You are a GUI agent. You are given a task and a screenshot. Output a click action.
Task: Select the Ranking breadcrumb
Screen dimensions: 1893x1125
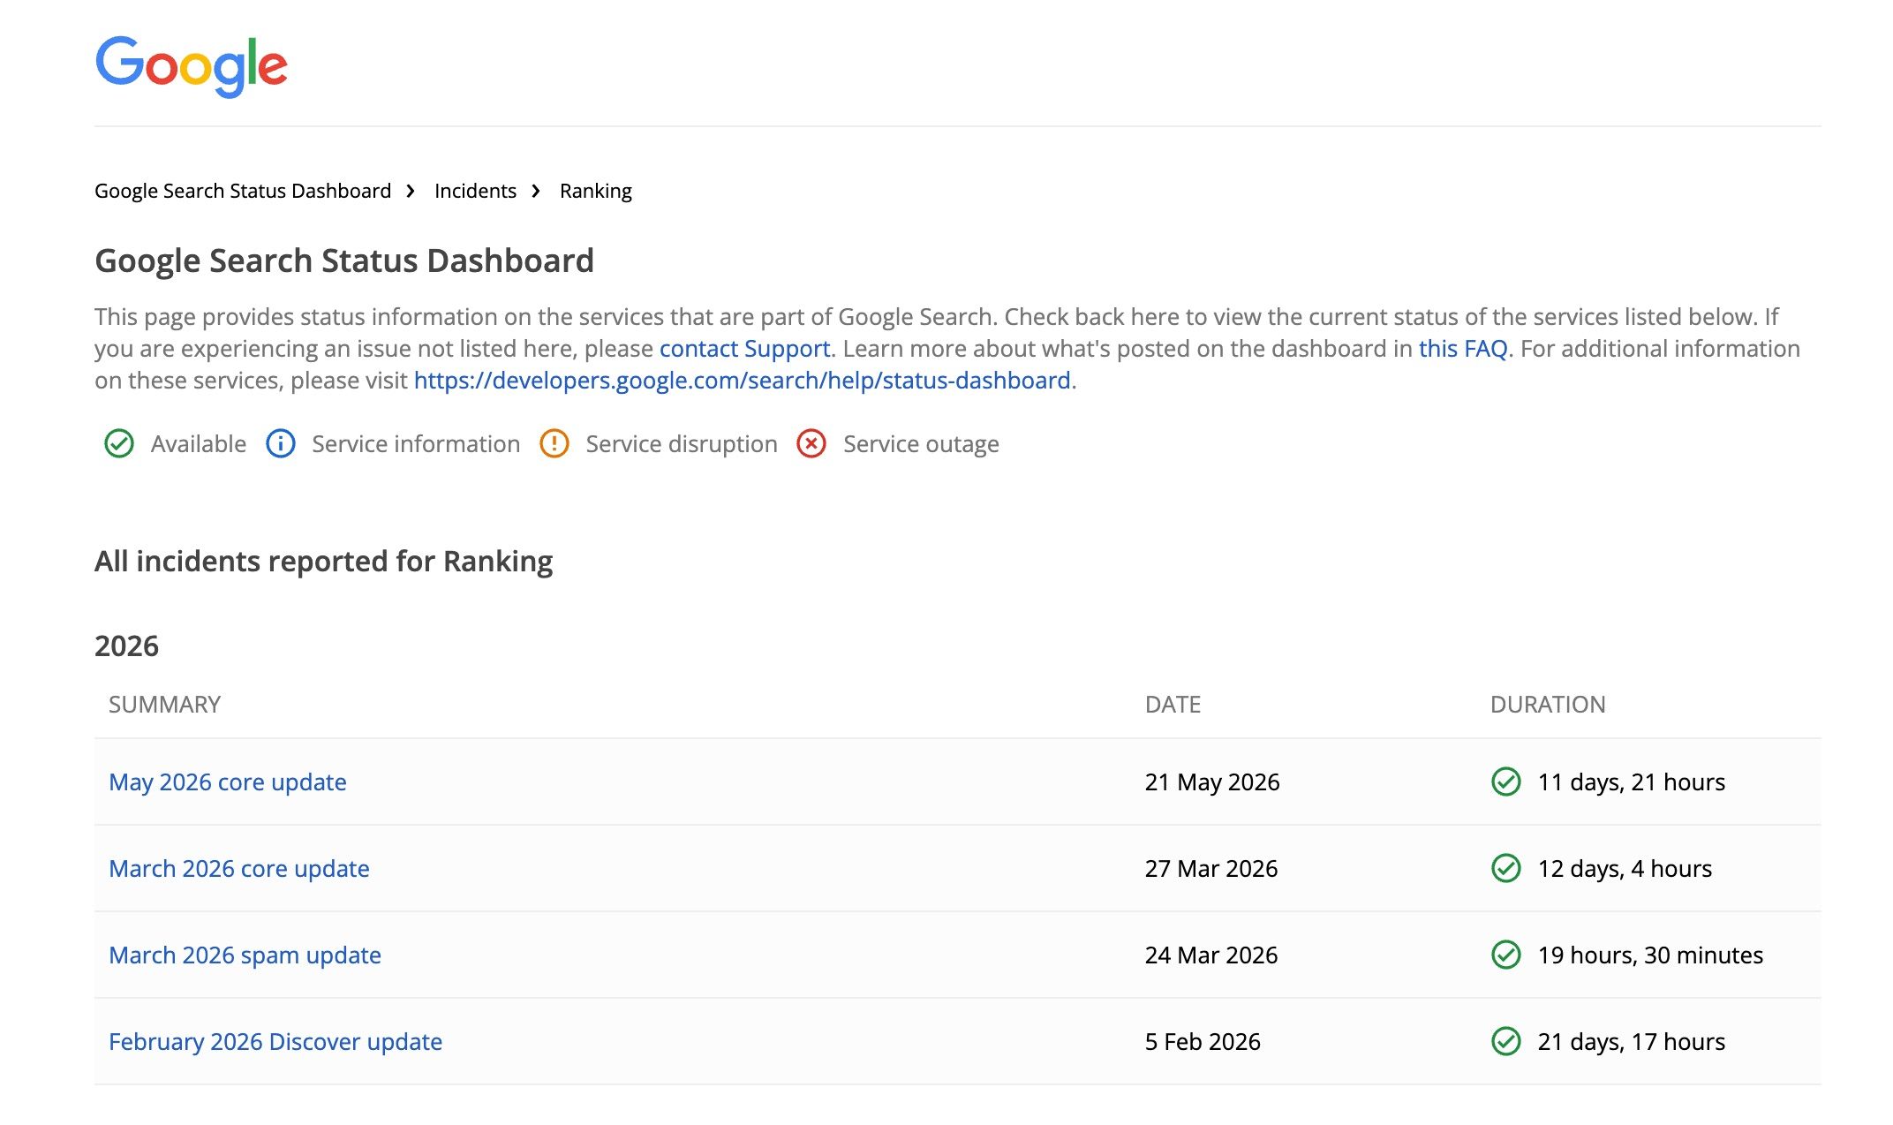pos(596,191)
